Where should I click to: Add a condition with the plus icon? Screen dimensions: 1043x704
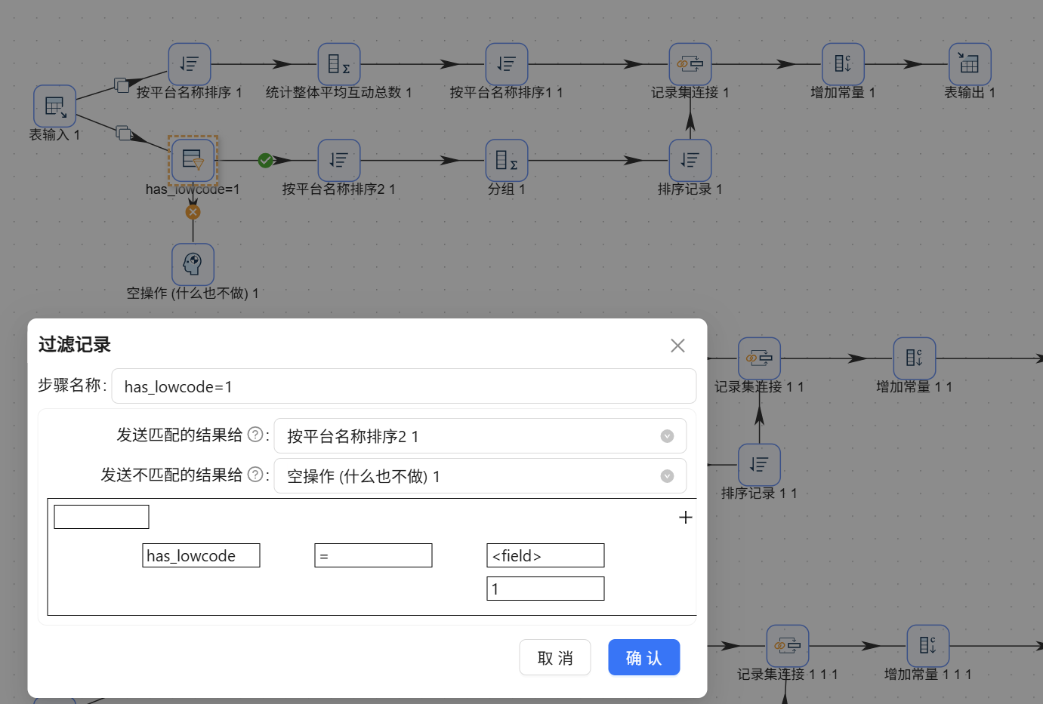pyautogui.click(x=685, y=518)
